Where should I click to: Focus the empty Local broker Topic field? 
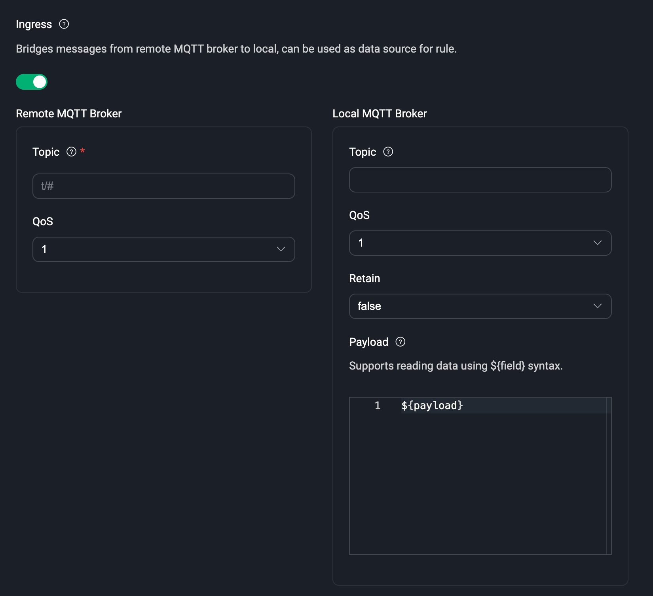click(480, 180)
